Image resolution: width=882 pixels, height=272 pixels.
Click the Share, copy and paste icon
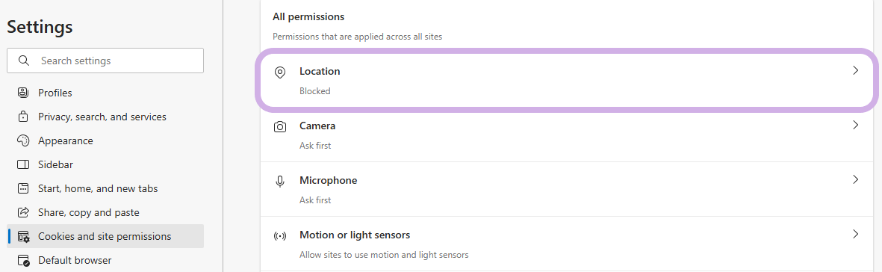click(23, 212)
